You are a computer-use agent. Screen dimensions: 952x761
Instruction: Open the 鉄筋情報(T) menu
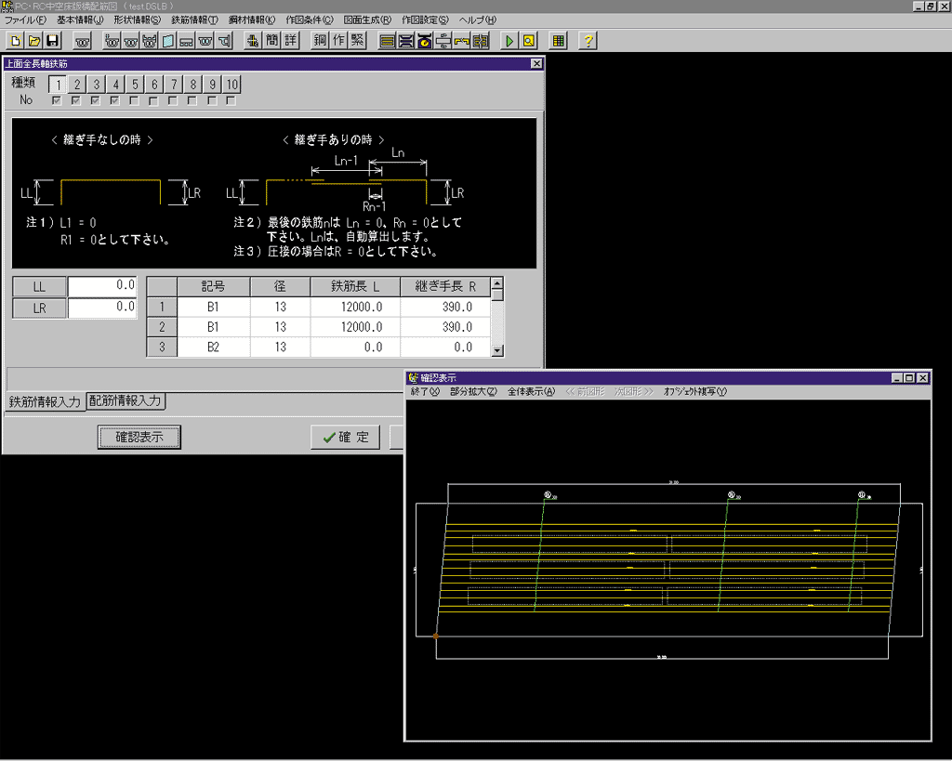(x=194, y=20)
